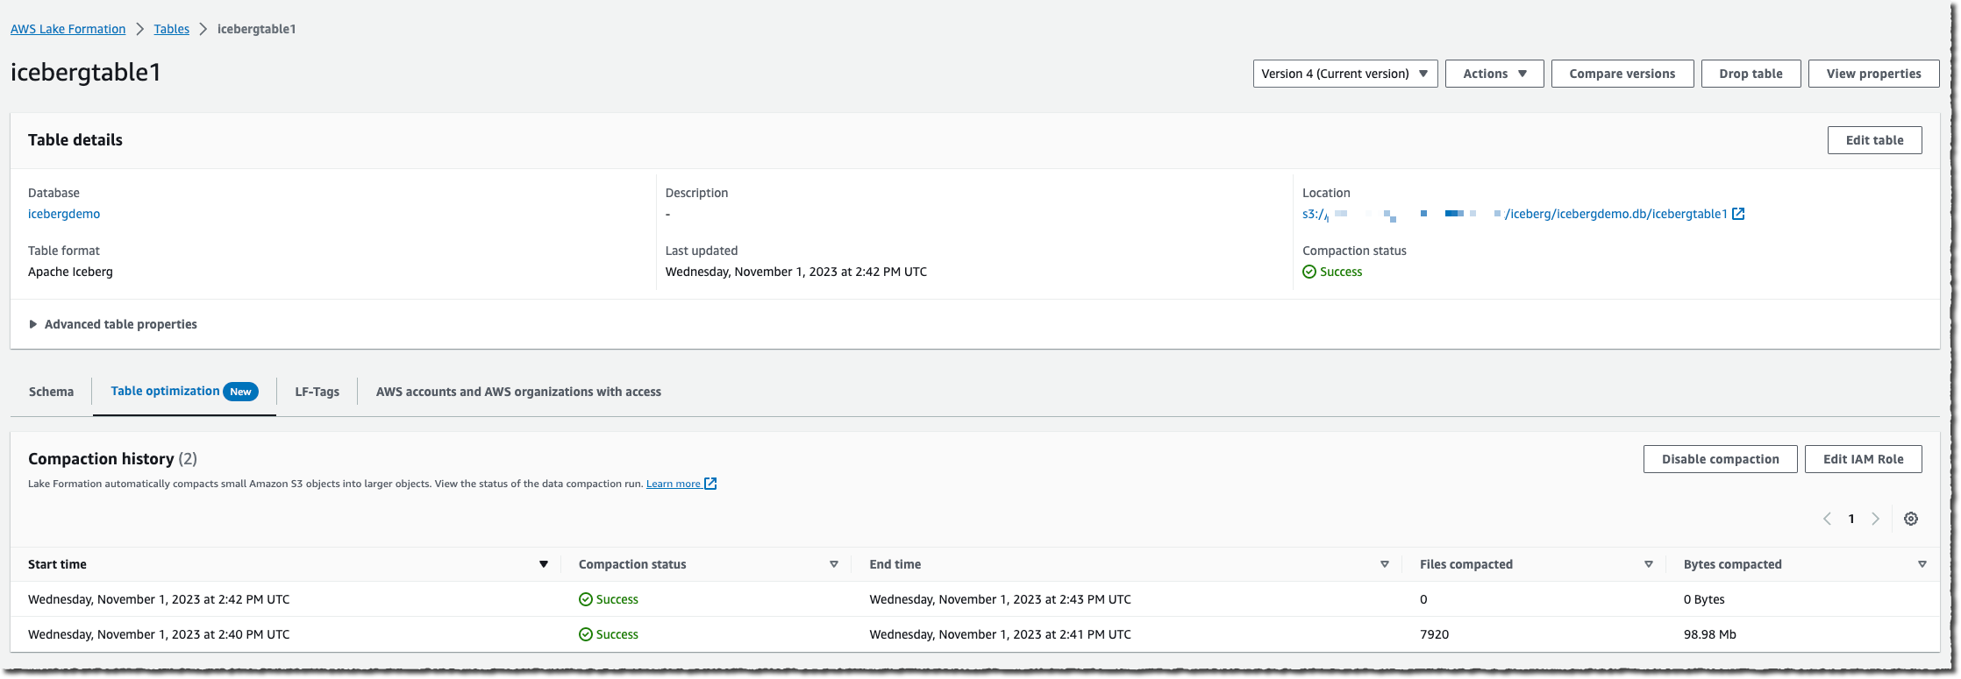The width and height of the screenshot is (1961, 679).
Task: Click the 'Apache Iceberg' table format value
Action: pyautogui.click(x=70, y=272)
